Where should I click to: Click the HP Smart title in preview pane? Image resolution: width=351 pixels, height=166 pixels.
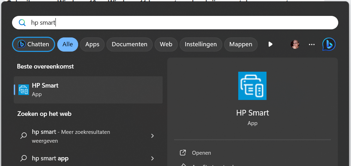(252, 113)
